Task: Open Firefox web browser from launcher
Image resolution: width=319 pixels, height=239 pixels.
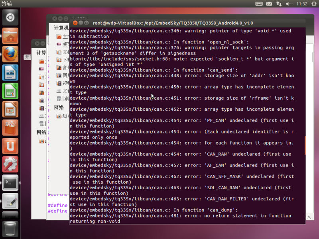Action: click(x=10, y=55)
